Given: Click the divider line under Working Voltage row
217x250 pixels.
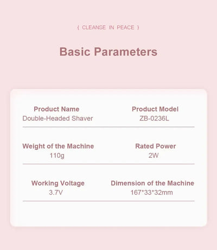Looking at the screenshot, I should click(108, 201).
